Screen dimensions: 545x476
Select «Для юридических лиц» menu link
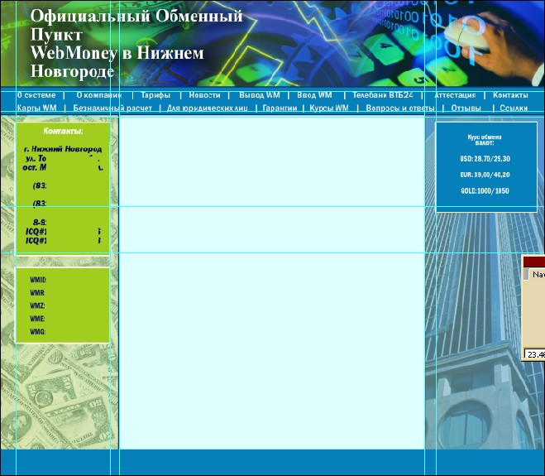pos(208,108)
